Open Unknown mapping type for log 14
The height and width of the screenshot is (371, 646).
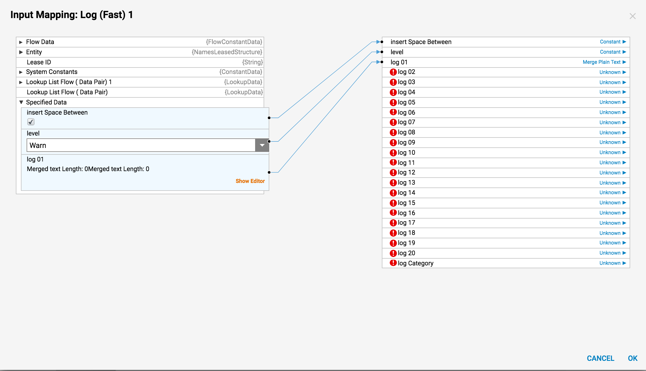(613, 193)
